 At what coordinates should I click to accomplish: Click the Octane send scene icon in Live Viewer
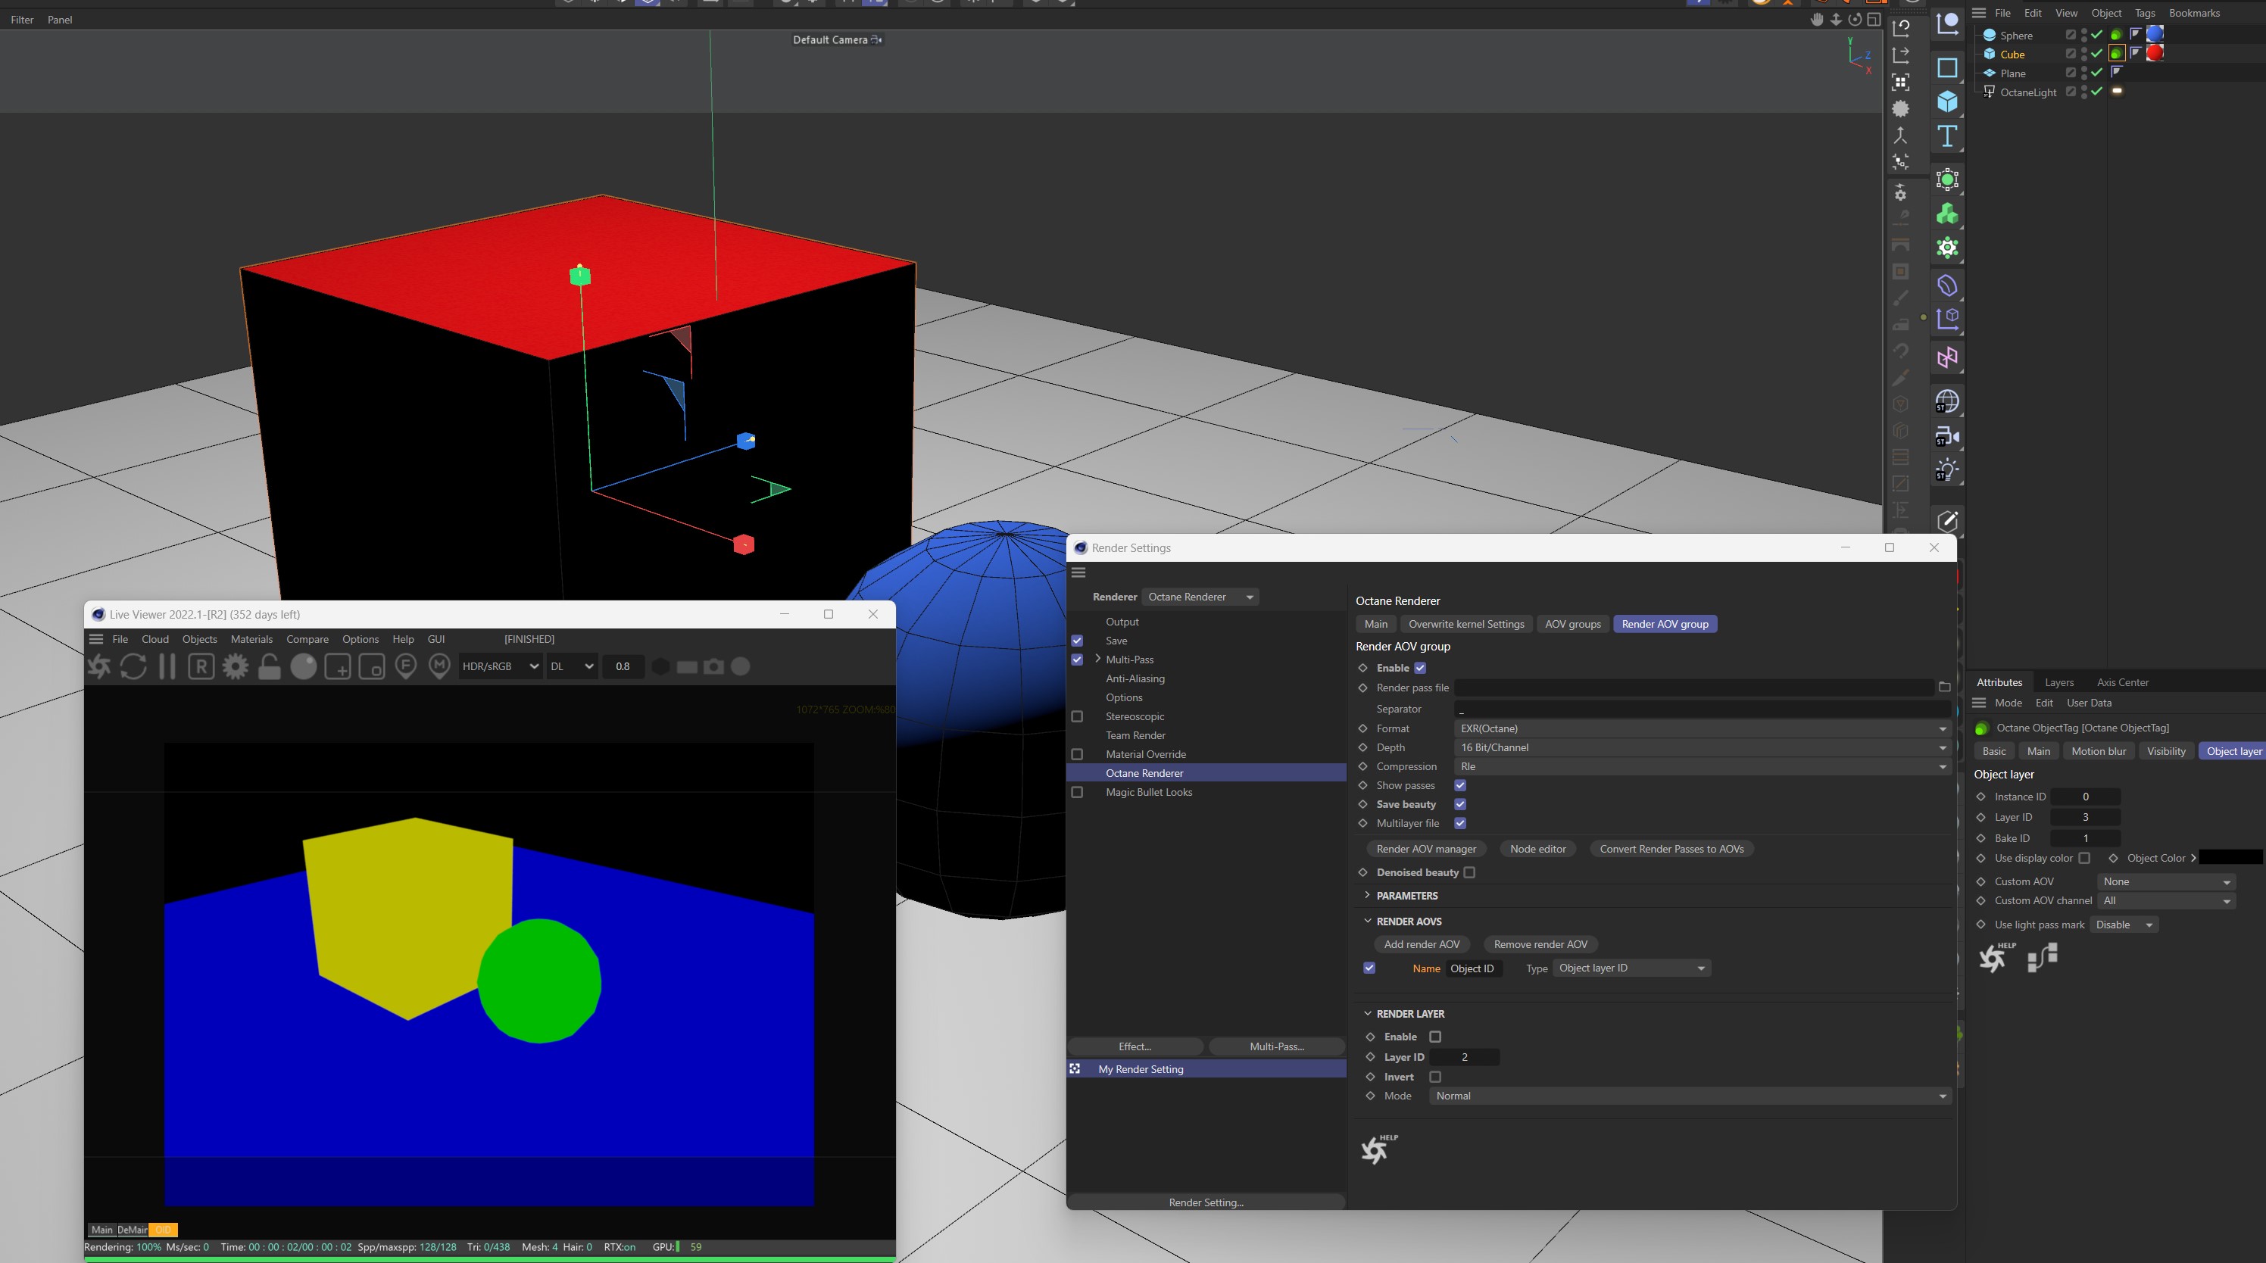point(98,666)
